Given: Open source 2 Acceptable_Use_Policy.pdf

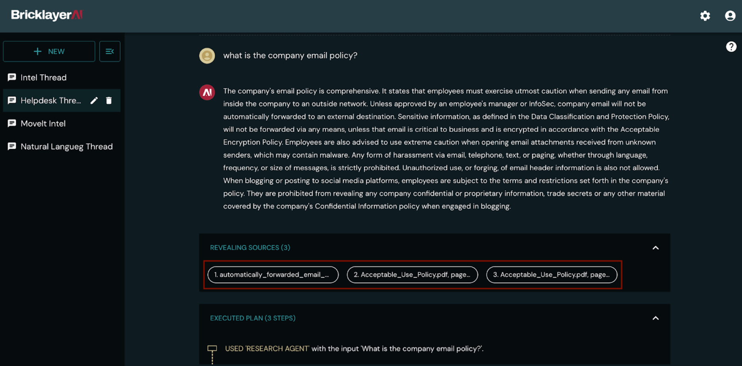Looking at the screenshot, I should tap(412, 275).
